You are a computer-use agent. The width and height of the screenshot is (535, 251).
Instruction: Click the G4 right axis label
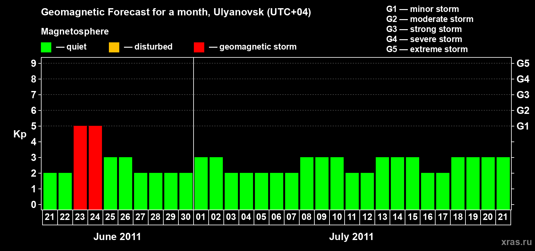click(523, 79)
